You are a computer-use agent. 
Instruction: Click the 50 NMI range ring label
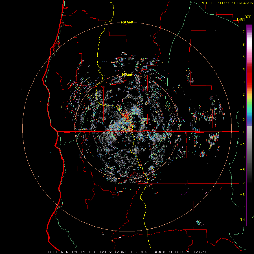click(127, 75)
